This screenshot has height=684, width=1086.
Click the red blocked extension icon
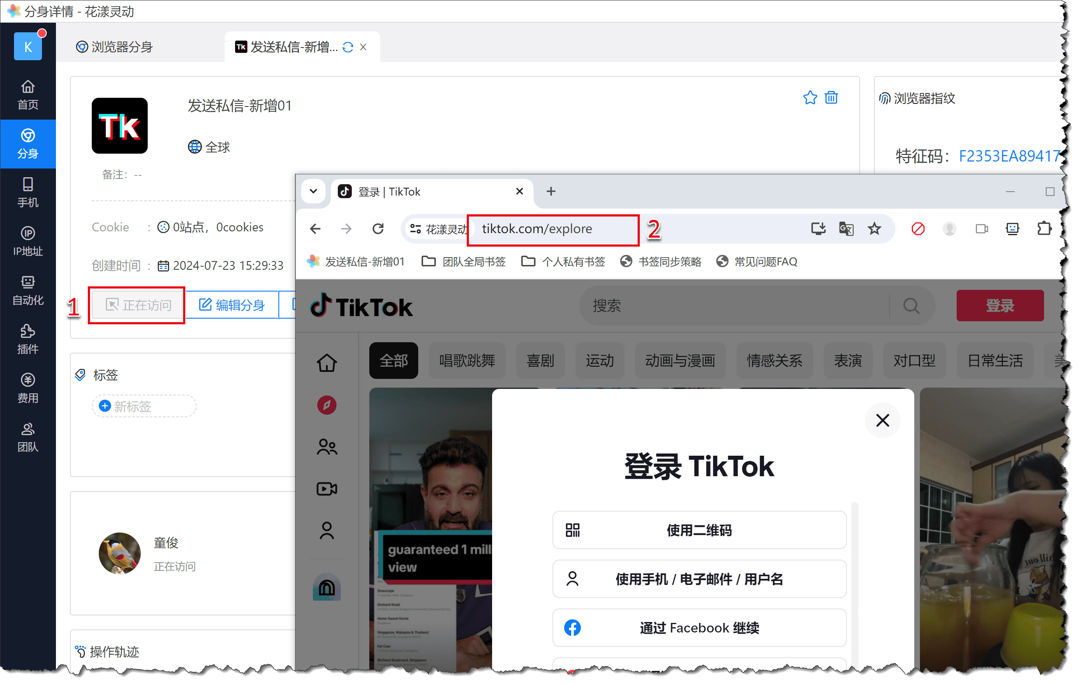click(x=918, y=229)
